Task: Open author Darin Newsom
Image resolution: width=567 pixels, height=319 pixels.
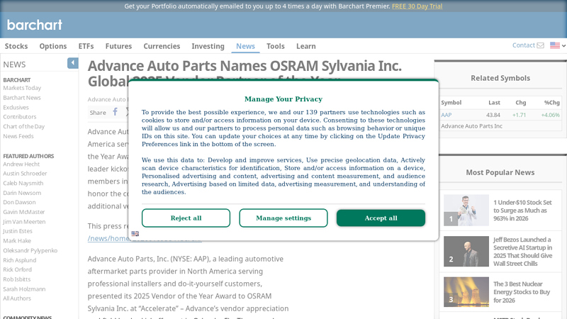Action: tap(22, 193)
